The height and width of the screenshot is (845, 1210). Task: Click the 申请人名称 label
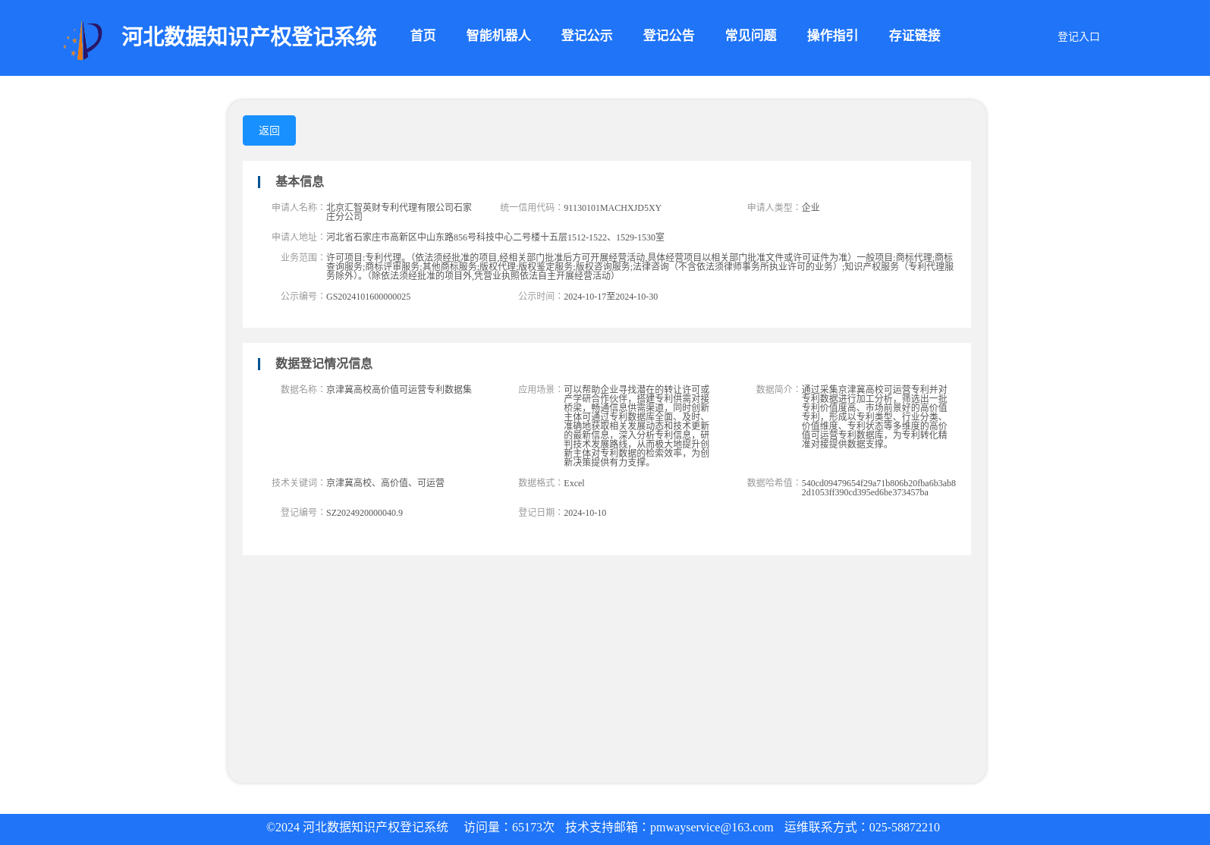pyautogui.click(x=298, y=208)
